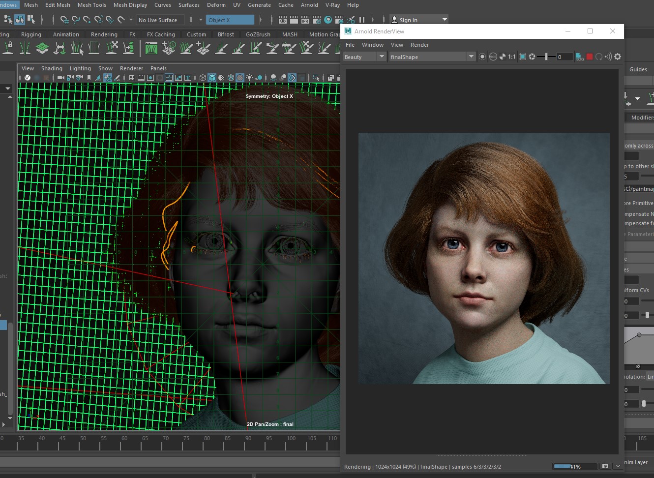The image size is (654, 478).
Task: Open the viewport Lighting menu
Action: [80, 68]
